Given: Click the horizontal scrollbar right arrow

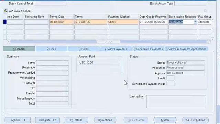Looking at the screenshot, I should 209,42.
